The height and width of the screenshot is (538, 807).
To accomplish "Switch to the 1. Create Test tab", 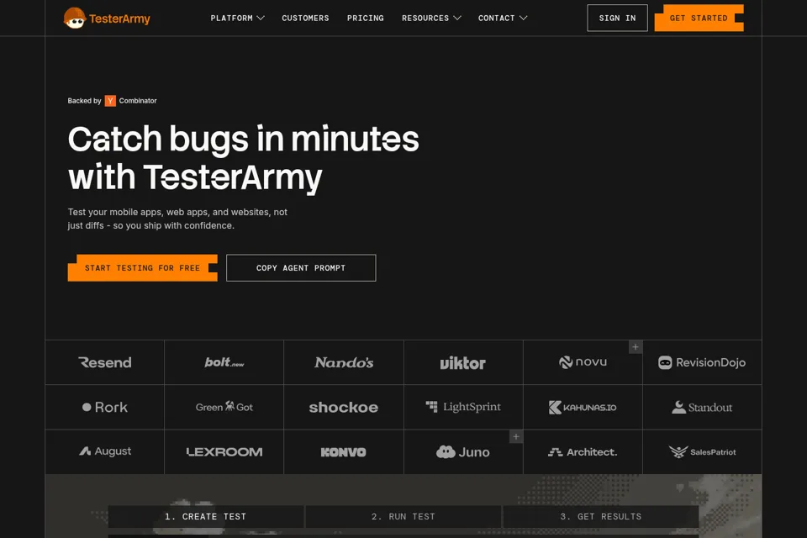I will coord(205,516).
